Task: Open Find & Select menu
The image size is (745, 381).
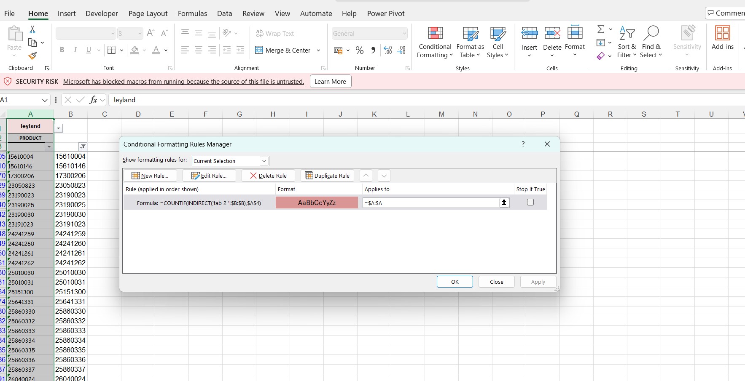Action: click(651, 42)
